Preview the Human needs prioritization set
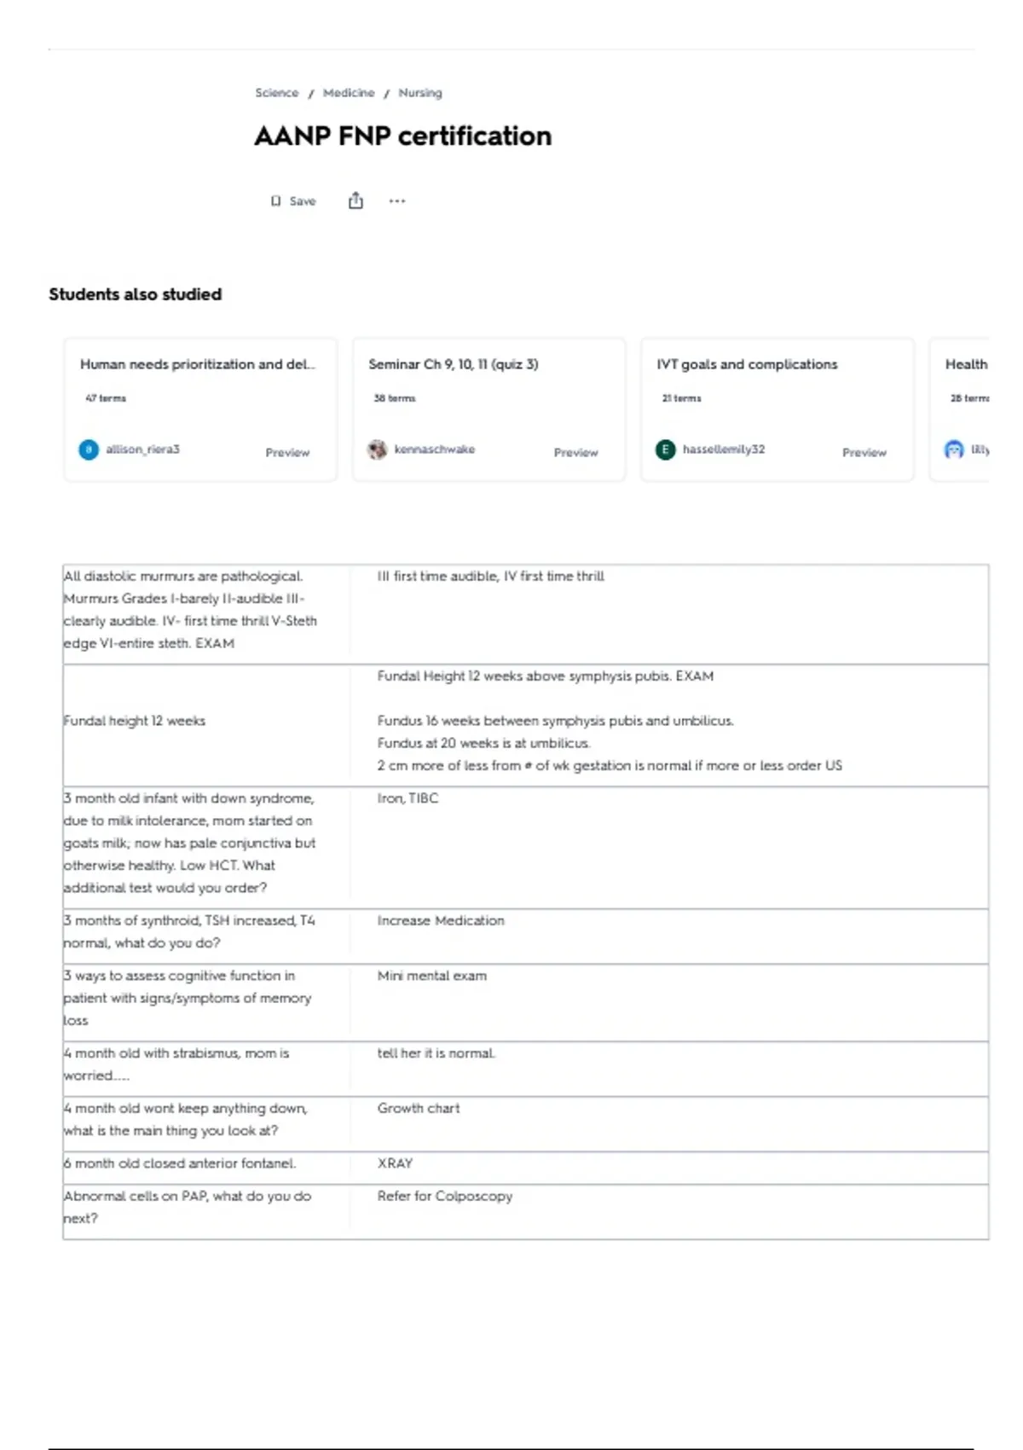This screenshot has width=1023, height=1450. coord(287,452)
